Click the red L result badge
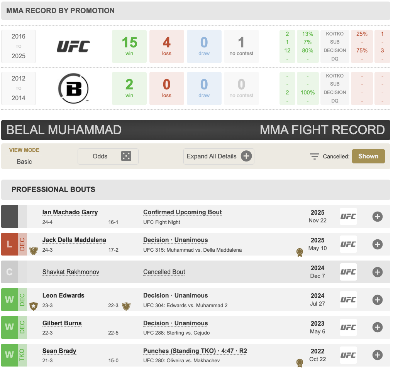Viewport: 393px width, 370px height. tap(9, 244)
